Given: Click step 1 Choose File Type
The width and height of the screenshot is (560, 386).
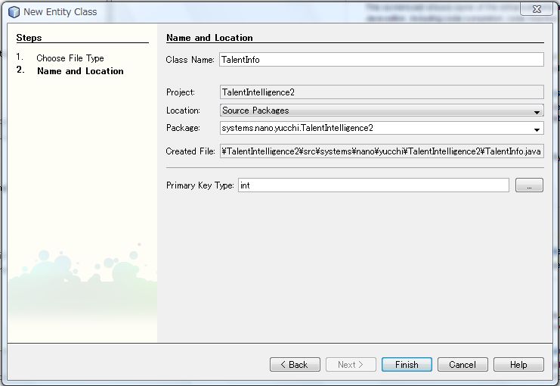Looking at the screenshot, I should (x=70, y=58).
